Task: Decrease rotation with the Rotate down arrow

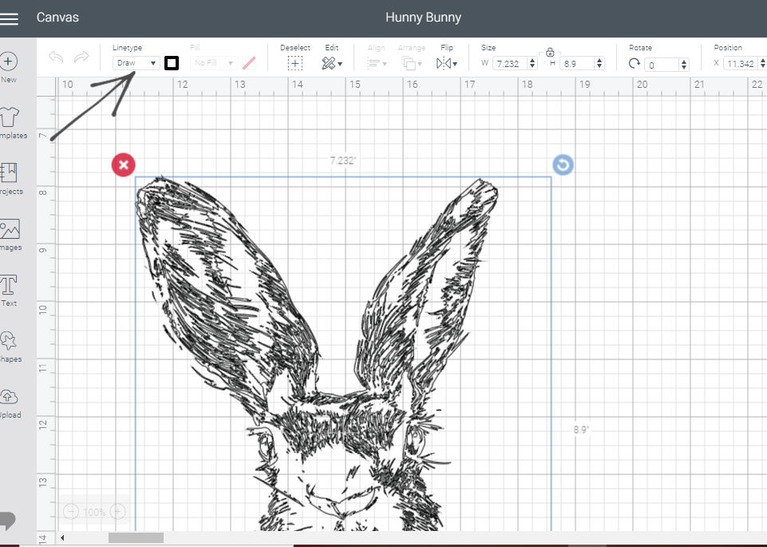Action: click(684, 68)
